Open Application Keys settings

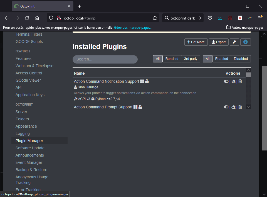[30, 95]
